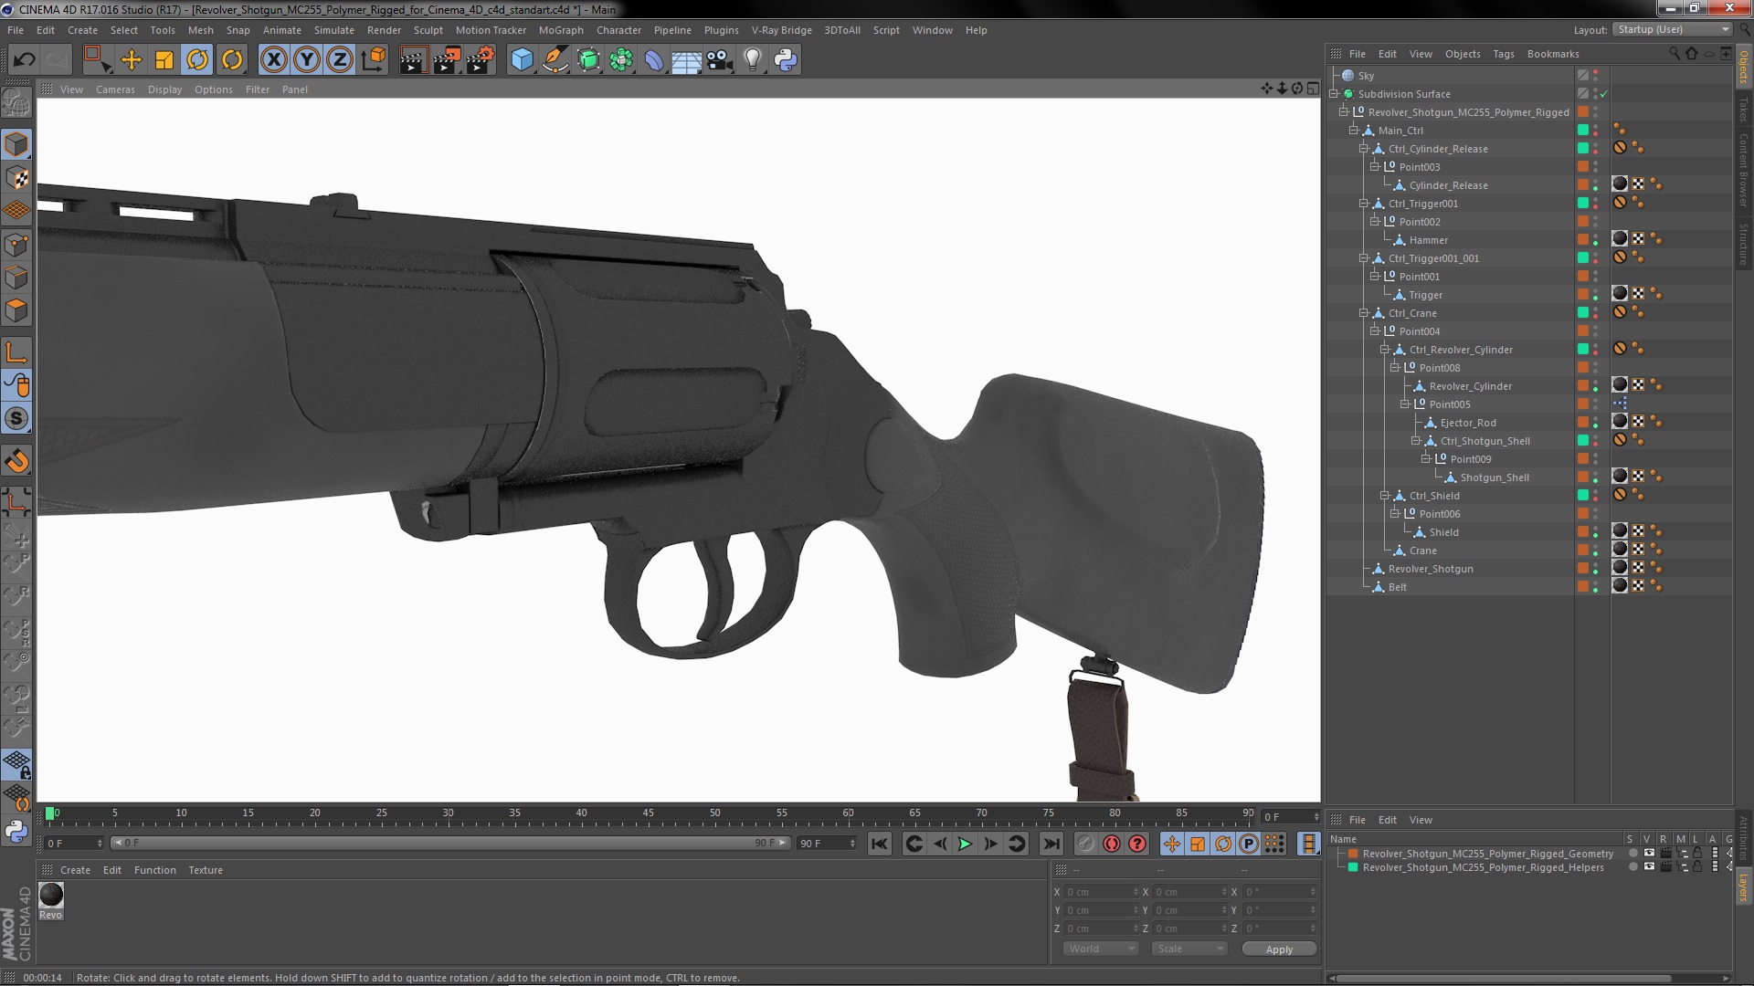Viewport: 1754px width, 986px height.
Task: Open the V-Ray Bridge menu
Action: (781, 30)
